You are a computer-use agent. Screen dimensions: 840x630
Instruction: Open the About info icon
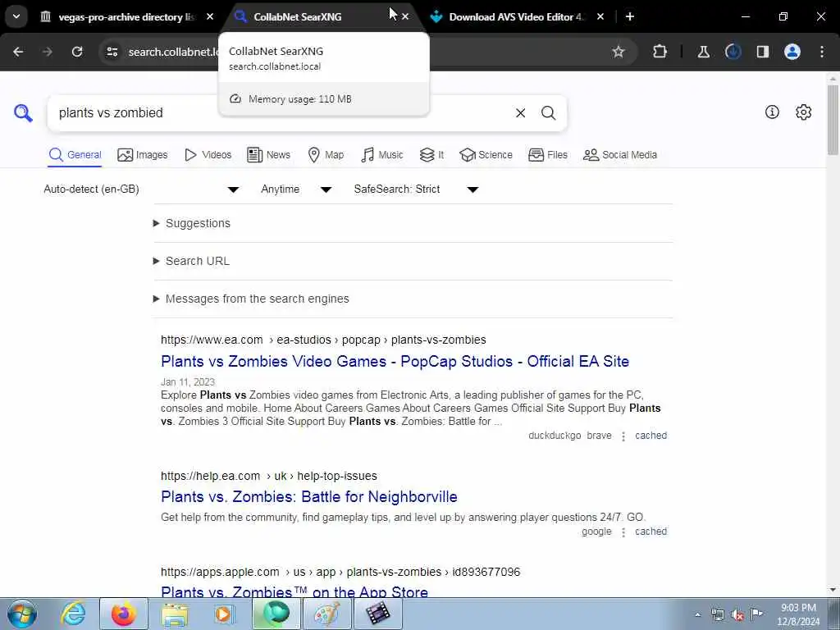pos(772,112)
